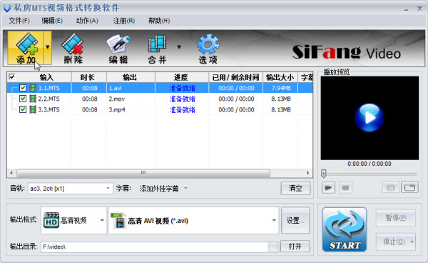
Task: Open the 选项 options gear icon
Action: click(x=208, y=49)
